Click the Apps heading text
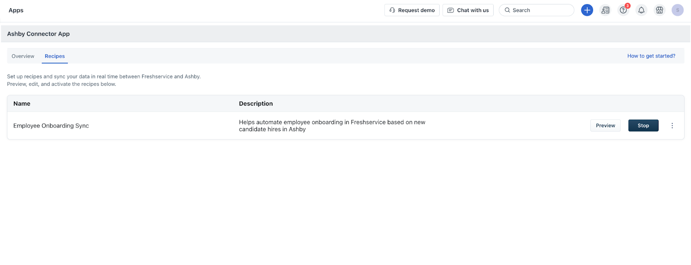The image size is (691, 265). click(x=16, y=10)
